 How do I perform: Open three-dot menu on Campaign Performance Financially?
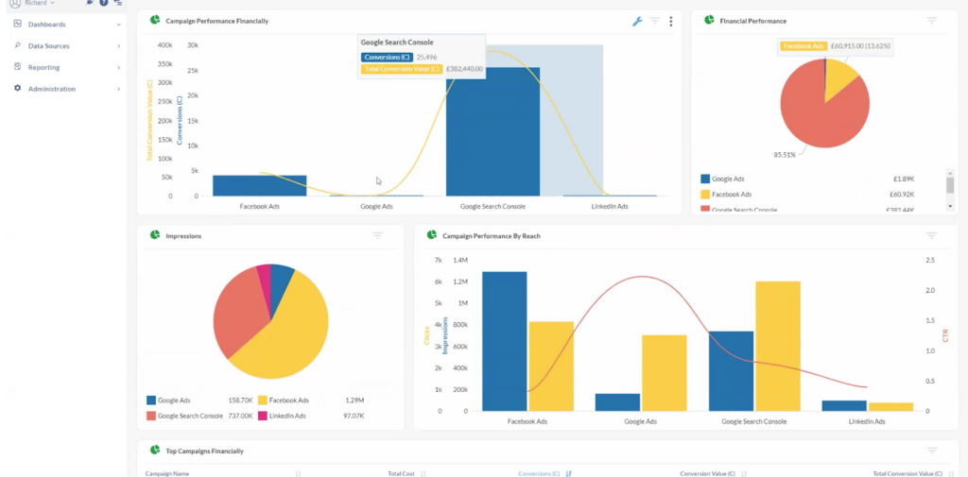click(x=671, y=22)
